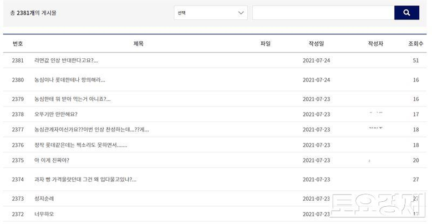432x224 pixels.
Task: Open post 농심이나 롯데한테나 항의해라...
Action: 69,80
